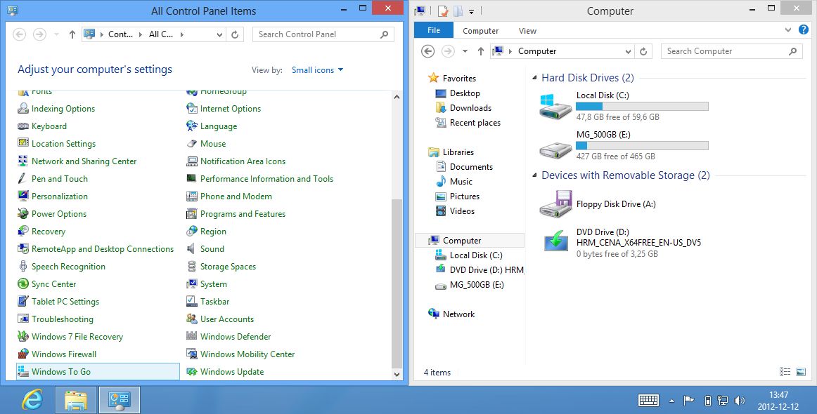Go up one level in Computer window
This screenshot has width=817, height=414.
click(480, 51)
